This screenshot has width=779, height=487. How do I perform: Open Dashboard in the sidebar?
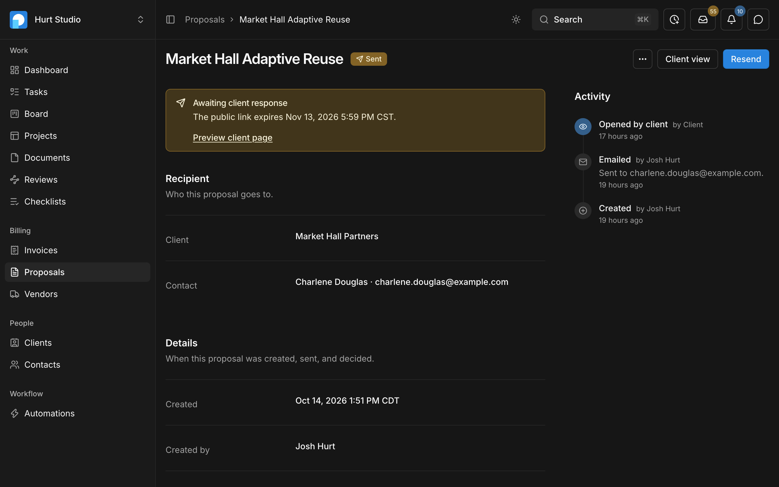[78, 70]
